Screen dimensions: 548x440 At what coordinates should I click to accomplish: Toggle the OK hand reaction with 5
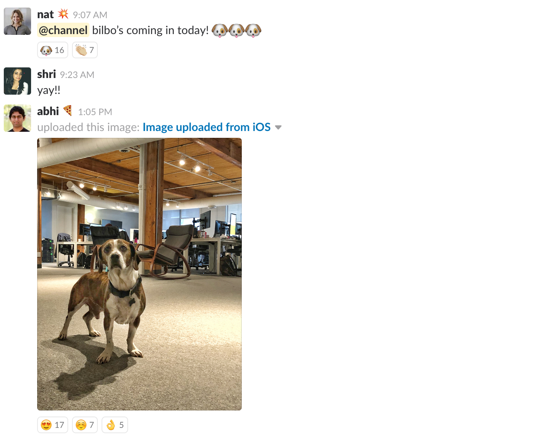point(115,425)
